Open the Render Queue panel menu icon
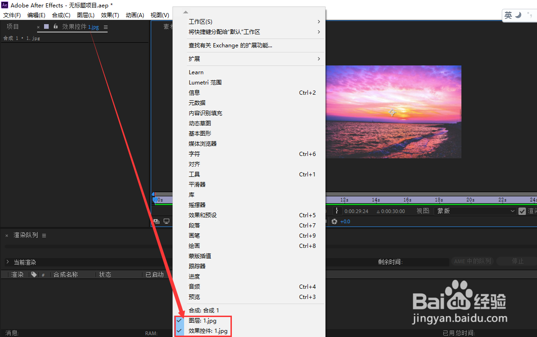 point(44,234)
